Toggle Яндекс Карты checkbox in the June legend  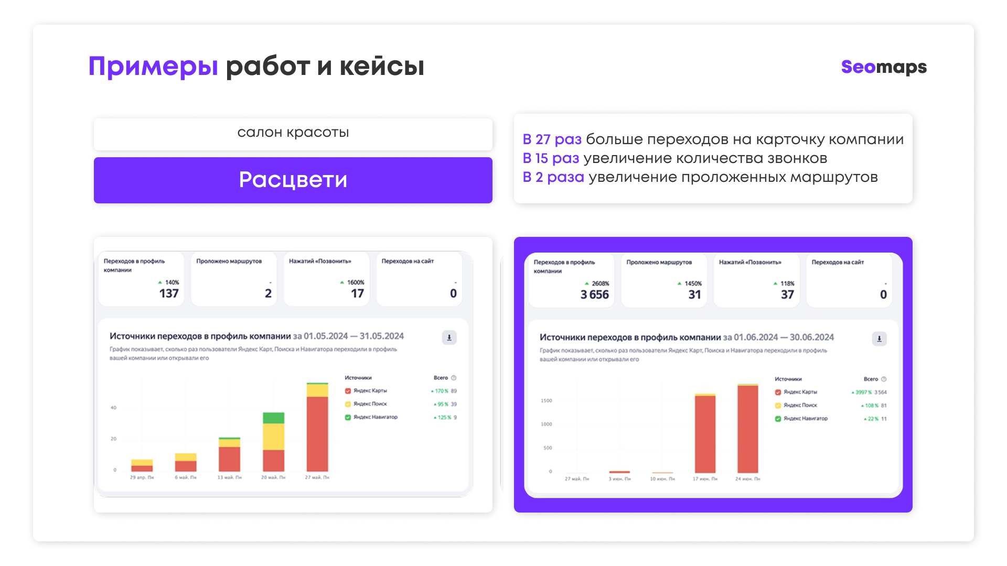click(x=778, y=392)
